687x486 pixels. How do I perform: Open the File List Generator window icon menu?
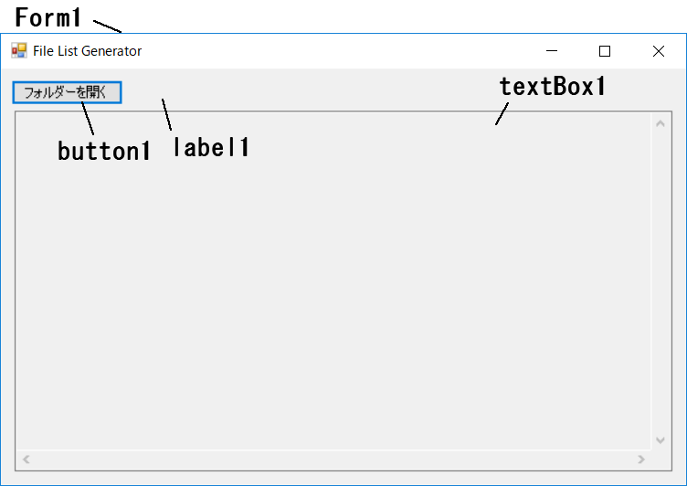(19, 51)
